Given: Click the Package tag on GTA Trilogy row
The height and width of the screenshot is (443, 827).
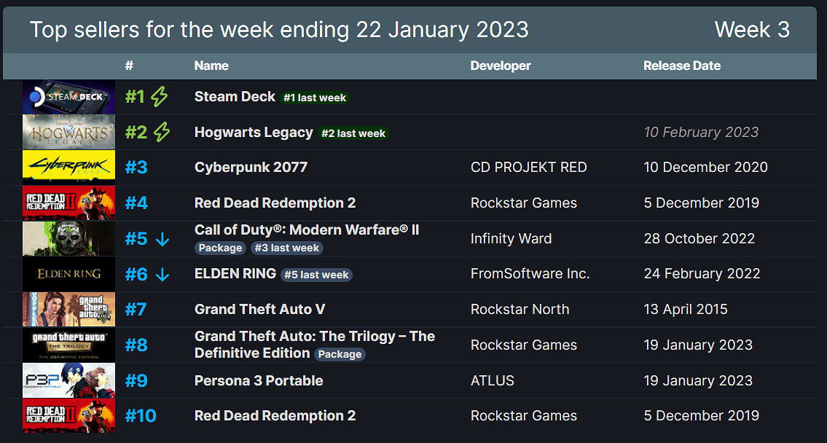Looking at the screenshot, I should [x=340, y=354].
